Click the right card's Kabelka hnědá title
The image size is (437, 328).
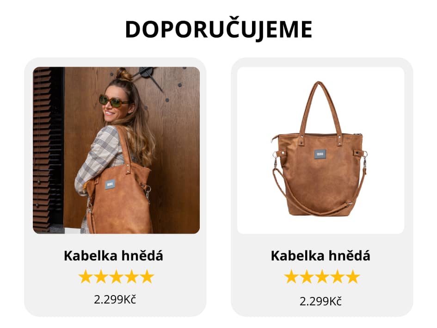click(x=320, y=256)
